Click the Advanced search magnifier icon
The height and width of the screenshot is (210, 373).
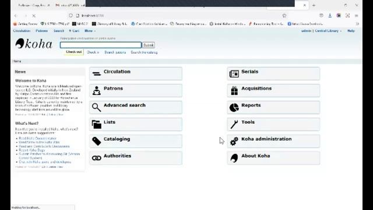coord(97,107)
